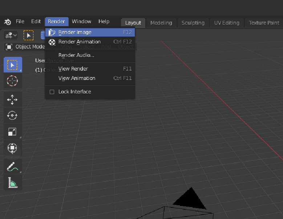Choose Render Image from the menu

(x=90, y=32)
